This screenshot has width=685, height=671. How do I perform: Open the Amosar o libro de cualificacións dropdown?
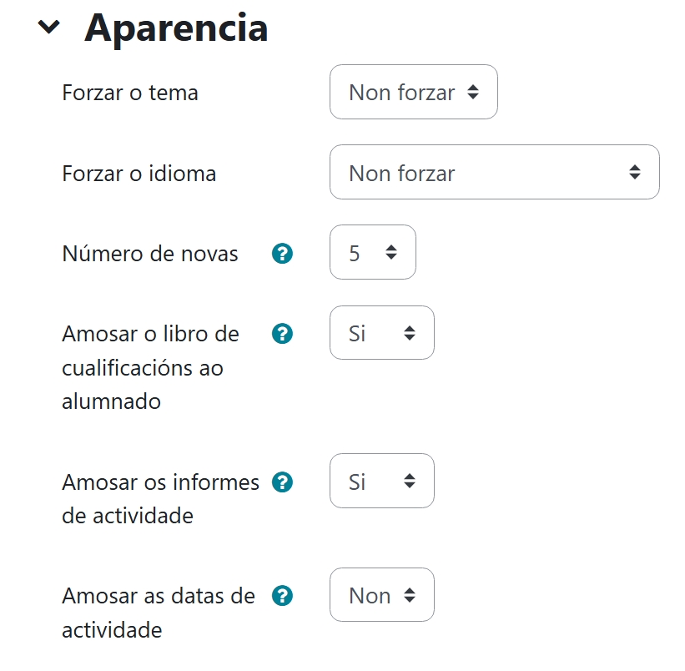pos(381,333)
